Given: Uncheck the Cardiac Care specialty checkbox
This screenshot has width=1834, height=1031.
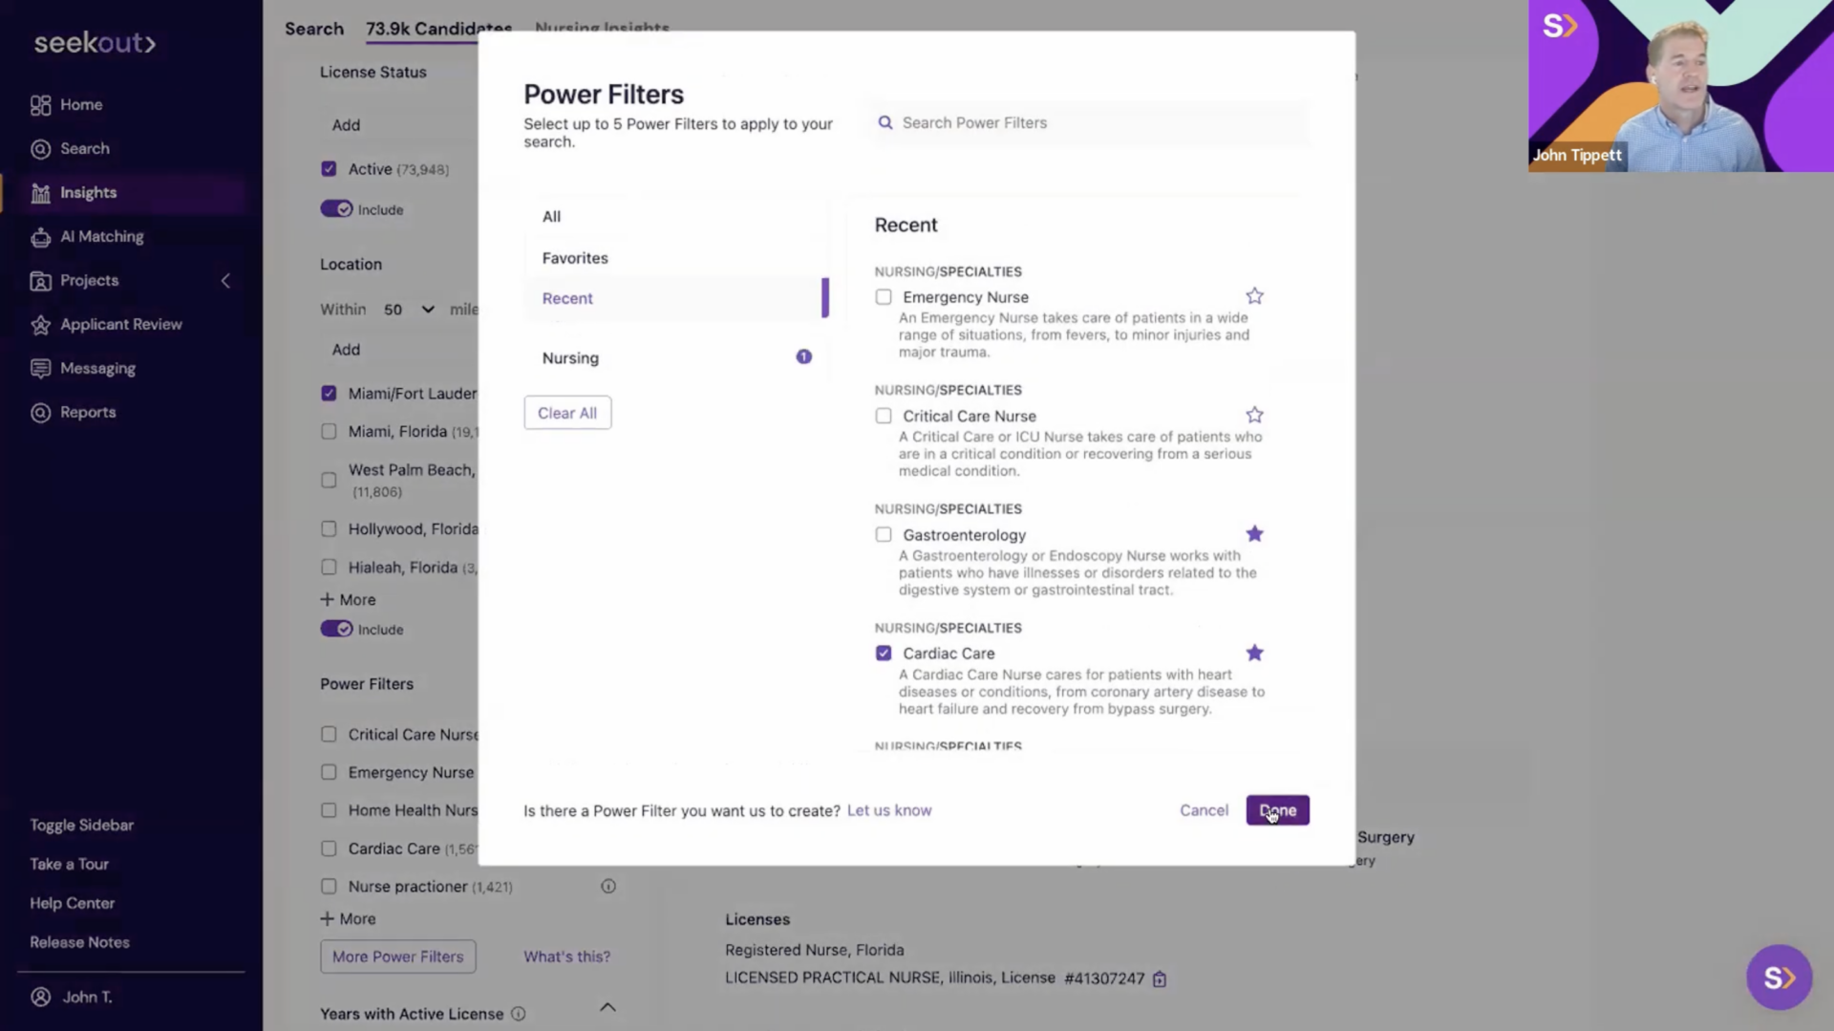Looking at the screenshot, I should click(884, 654).
